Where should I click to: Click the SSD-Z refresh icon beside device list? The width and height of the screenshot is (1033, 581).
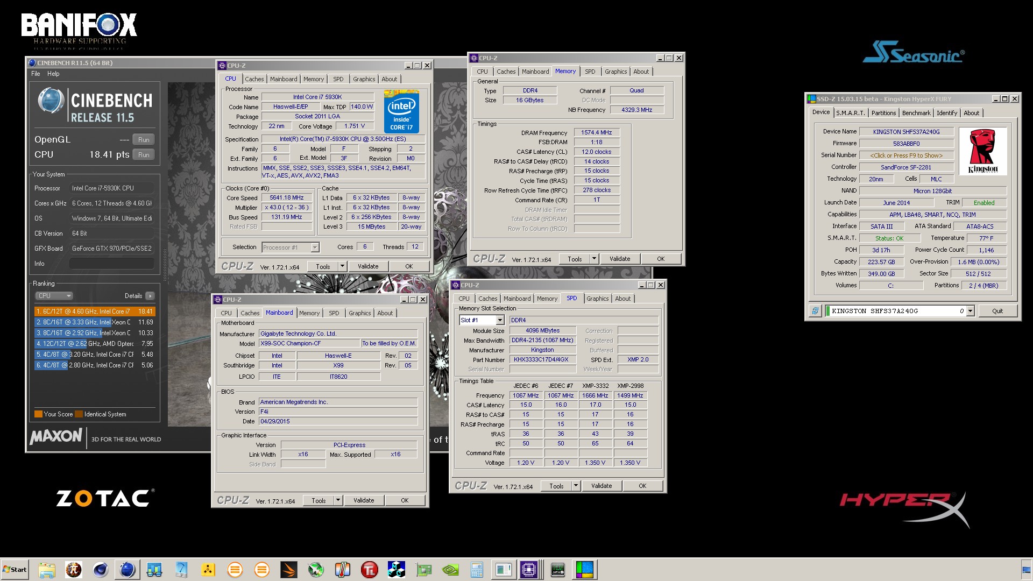(x=816, y=311)
